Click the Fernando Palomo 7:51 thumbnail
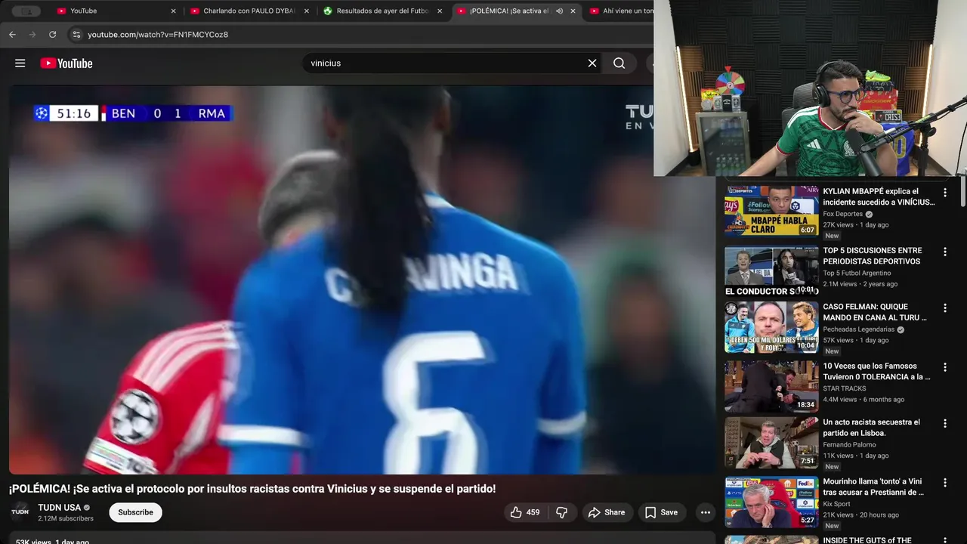The width and height of the screenshot is (967, 544). (771, 443)
